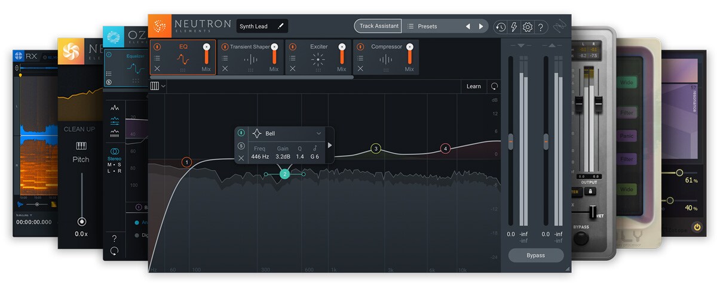Screen dimensions: 717x287
Task: Open the undo history clock icon
Action: (x=501, y=27)
